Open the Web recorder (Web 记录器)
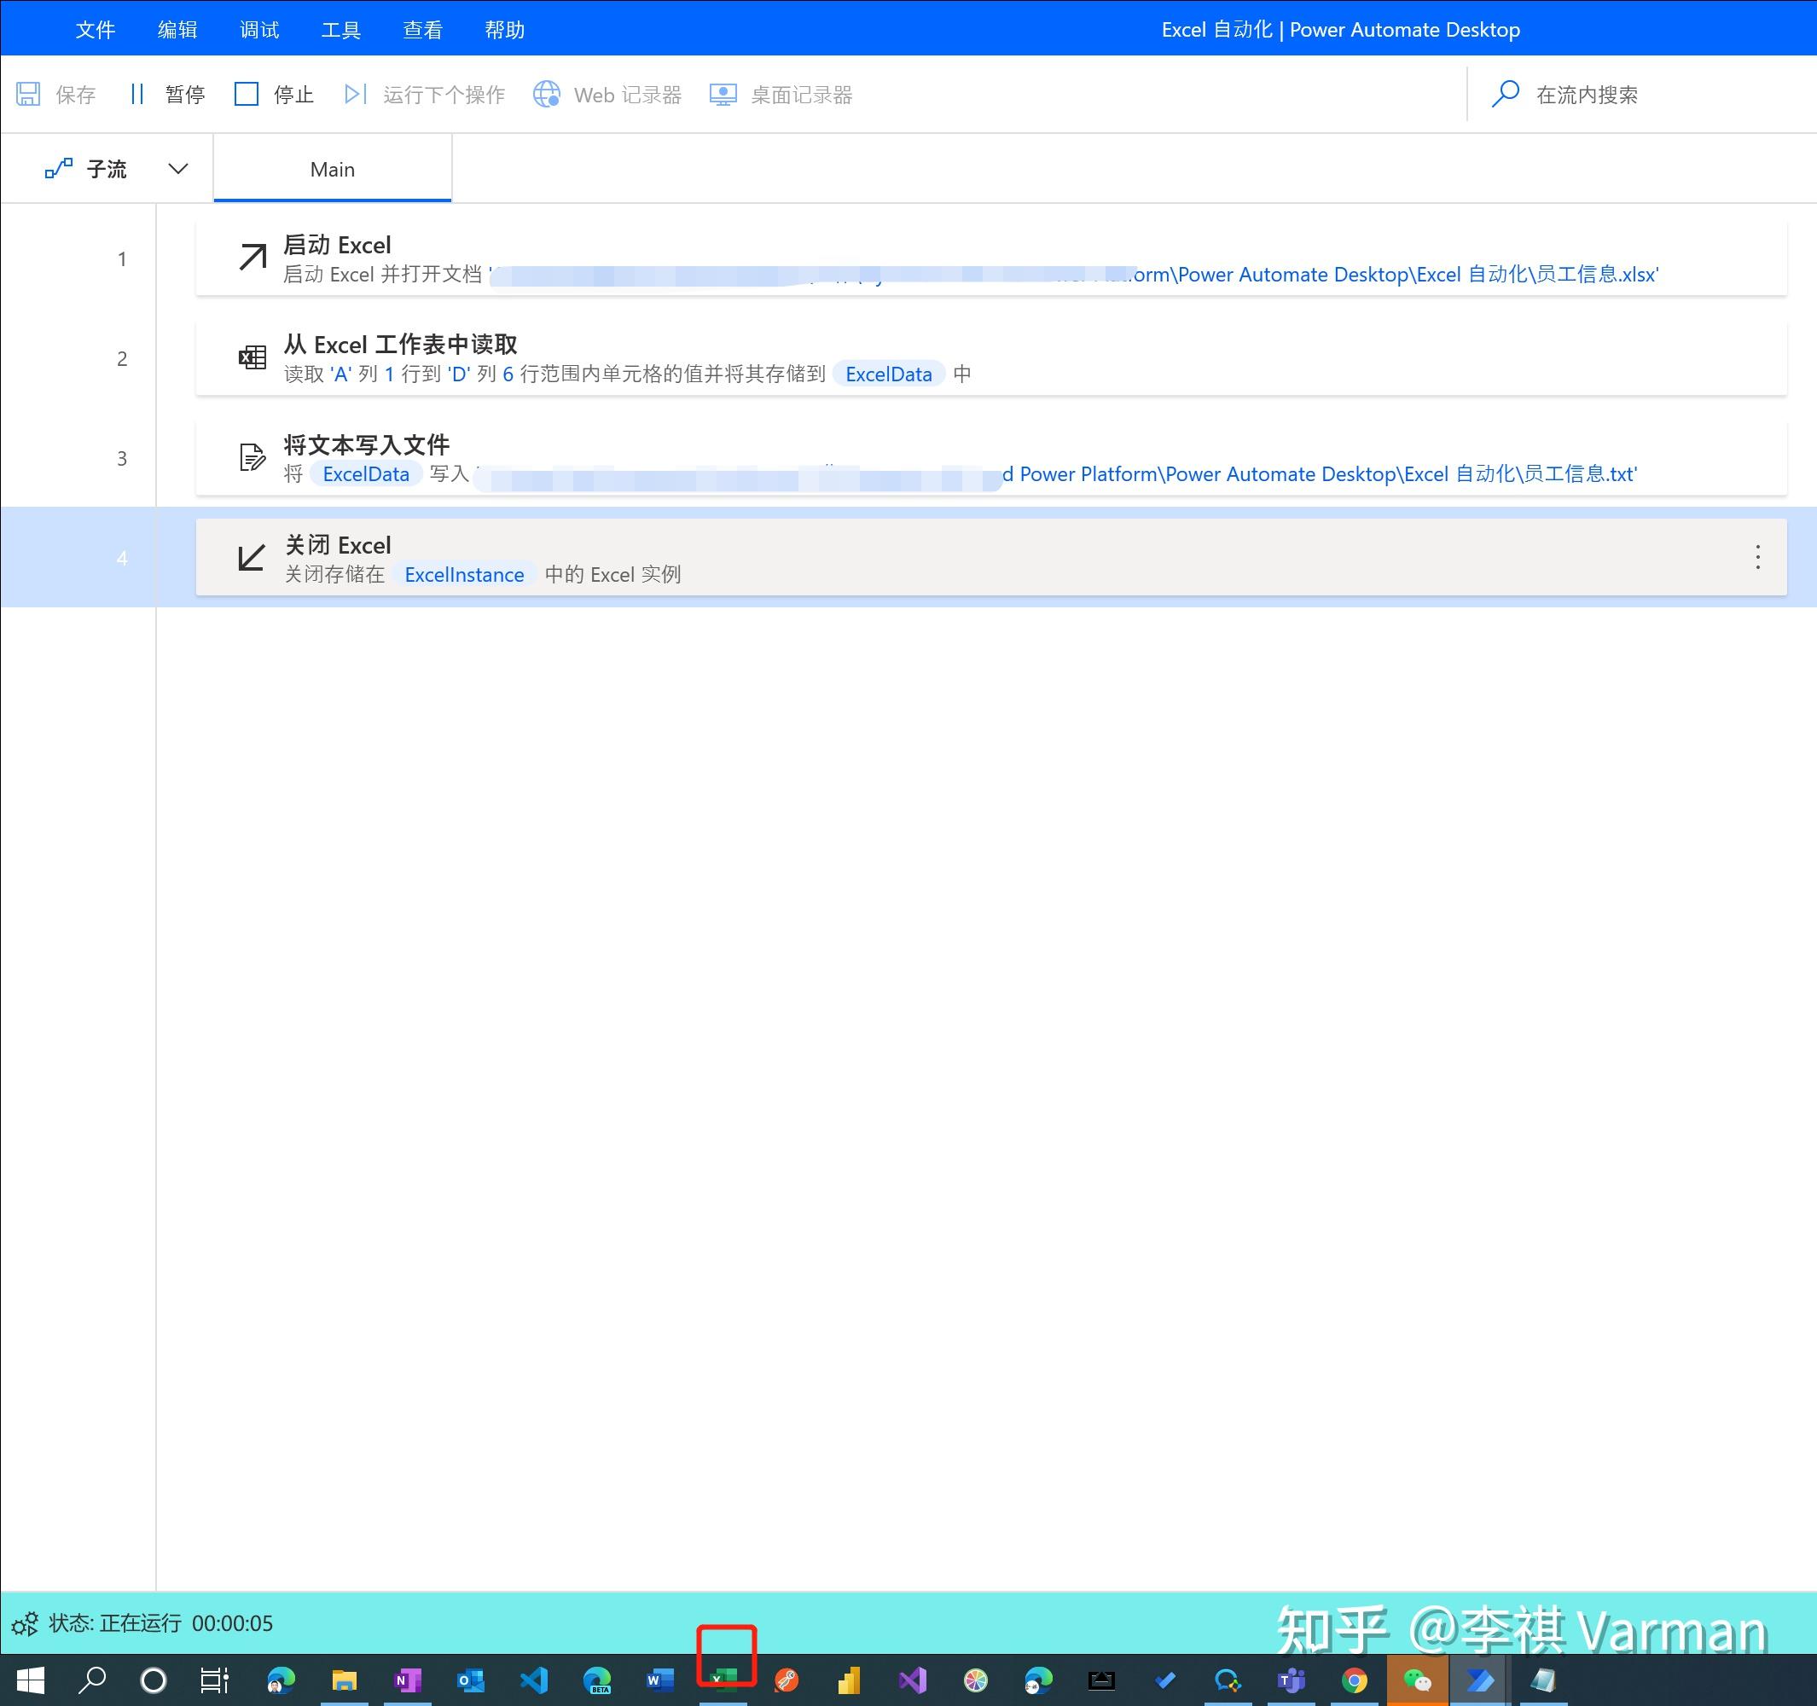This screenshot has width=1817, height=1706. (x=548, y=93)
